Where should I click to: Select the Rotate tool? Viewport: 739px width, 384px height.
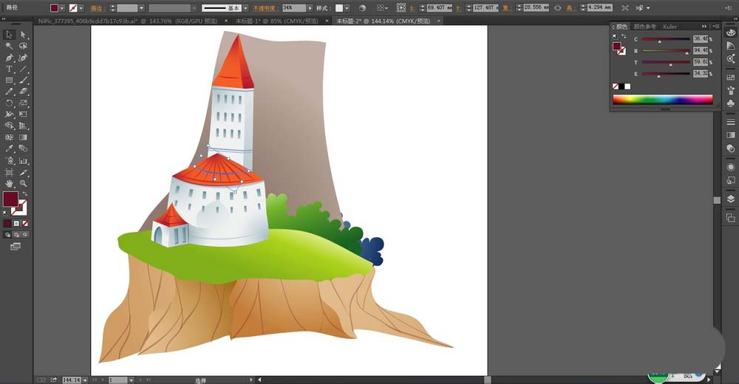click(9, 103)
